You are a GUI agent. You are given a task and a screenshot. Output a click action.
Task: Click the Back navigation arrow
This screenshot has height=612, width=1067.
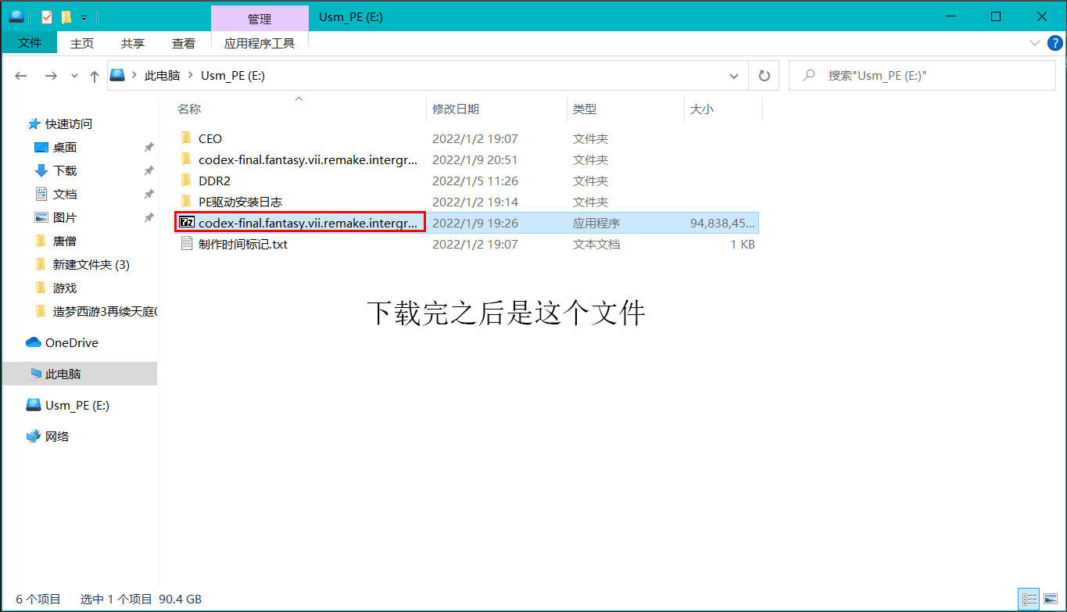click(x=21, y=76)
